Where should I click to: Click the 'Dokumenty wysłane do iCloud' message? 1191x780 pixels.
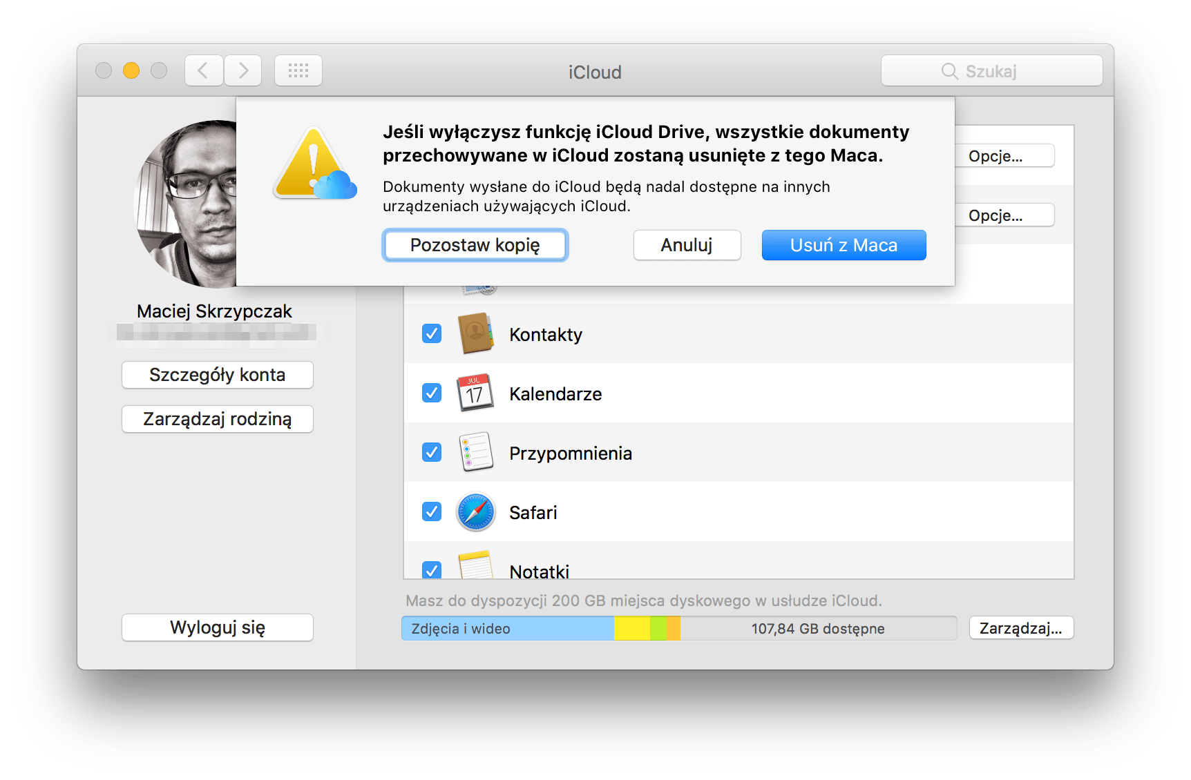coord(607,196)
